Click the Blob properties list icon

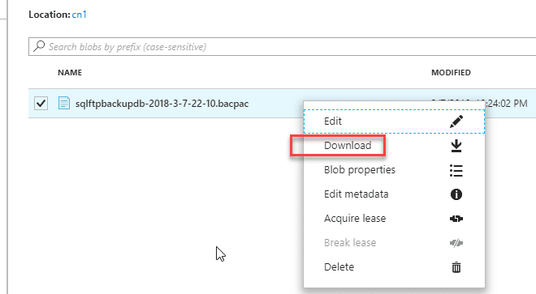pyautogui.click(x=456, y=170)
